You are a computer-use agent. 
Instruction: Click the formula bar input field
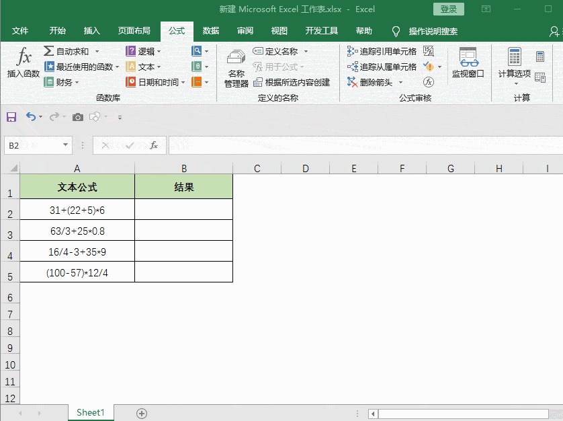pyautogui.click(x=365, y=145)
